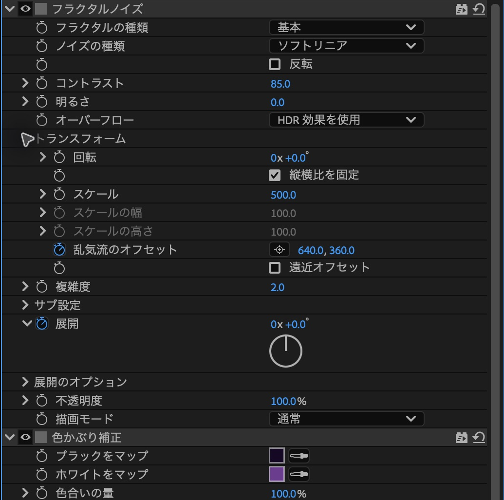The image size is (504, 500).
Task: Expand 明るさ property
Action: (x=25, y=102)
